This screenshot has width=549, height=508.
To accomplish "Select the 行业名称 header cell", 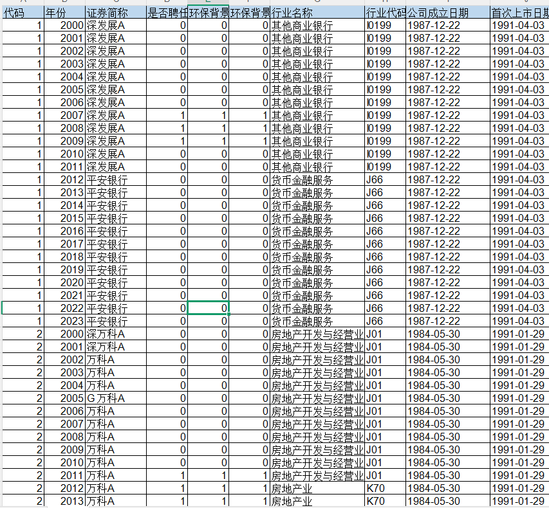I will coord(317,13).
